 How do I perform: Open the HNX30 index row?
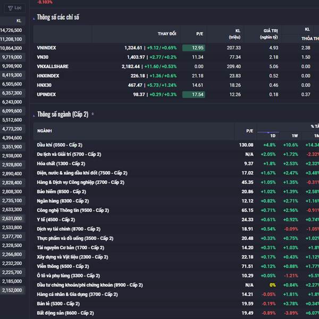point(176,85)
